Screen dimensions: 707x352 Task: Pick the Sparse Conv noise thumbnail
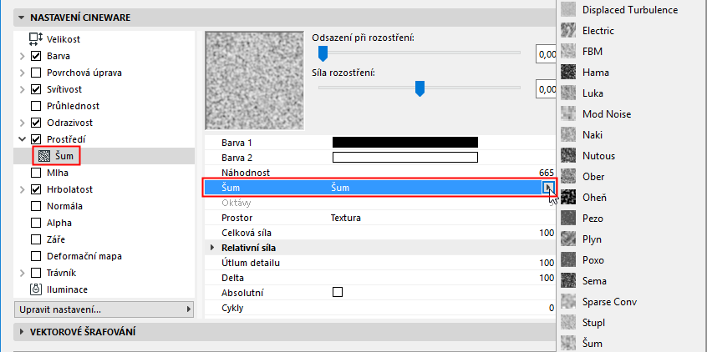coord(568,302)
